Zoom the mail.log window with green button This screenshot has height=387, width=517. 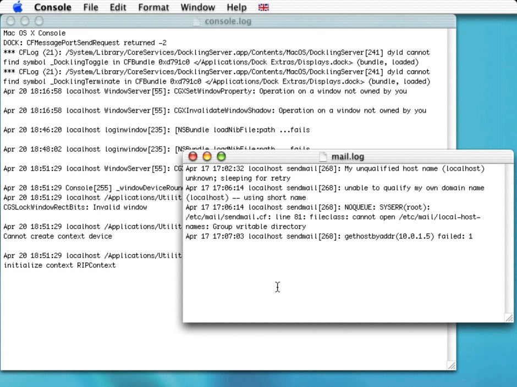(221, 156)
